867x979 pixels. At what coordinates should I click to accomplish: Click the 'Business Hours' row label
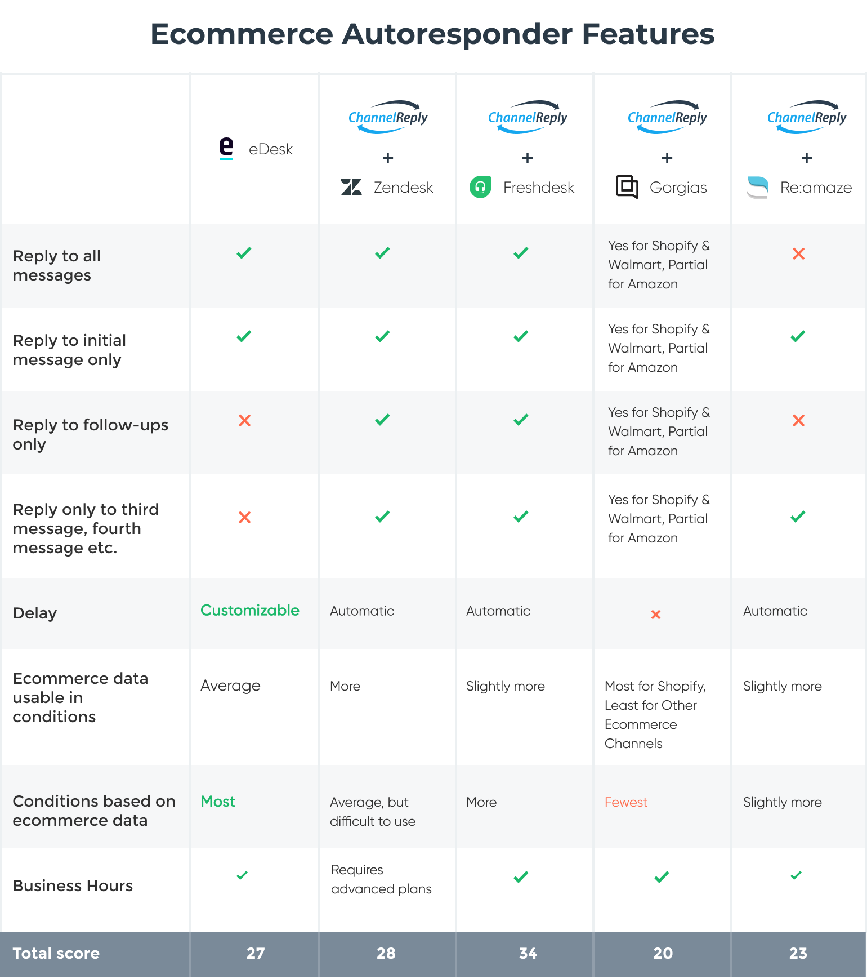coord(73,886)
